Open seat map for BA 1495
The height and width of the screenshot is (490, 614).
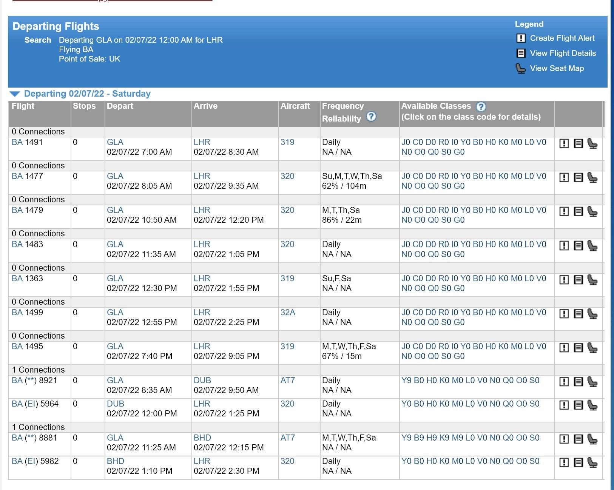click(592, 348)
